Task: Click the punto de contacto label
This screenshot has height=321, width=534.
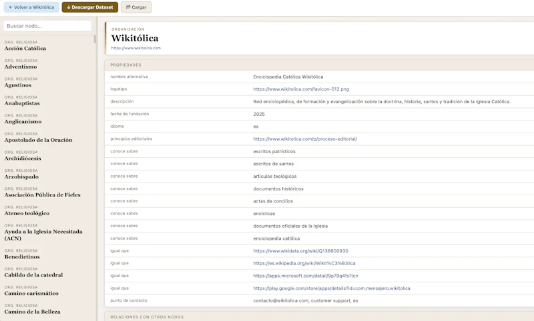Action: (129, 300)
